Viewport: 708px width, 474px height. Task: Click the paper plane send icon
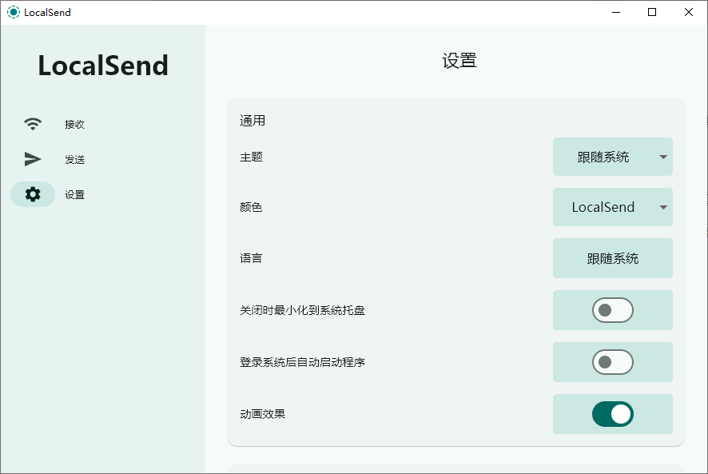[x=32, y=159]
